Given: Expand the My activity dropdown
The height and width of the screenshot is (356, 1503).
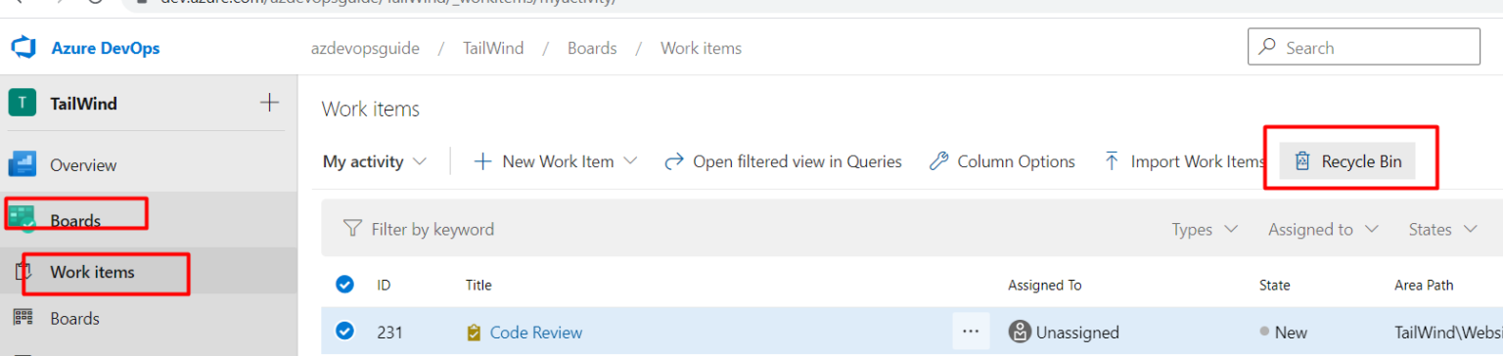Looking at the screenshot, I should pos(375,162).
